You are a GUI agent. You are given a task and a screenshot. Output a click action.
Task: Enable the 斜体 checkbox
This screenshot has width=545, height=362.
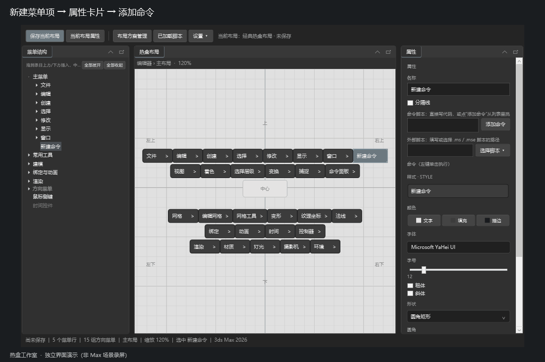tap(410, 294)
